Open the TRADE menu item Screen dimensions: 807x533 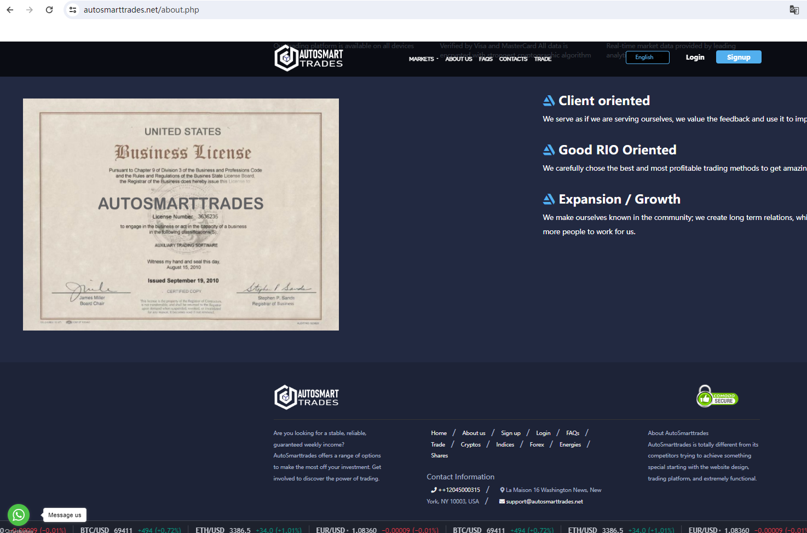click(543, 59)
